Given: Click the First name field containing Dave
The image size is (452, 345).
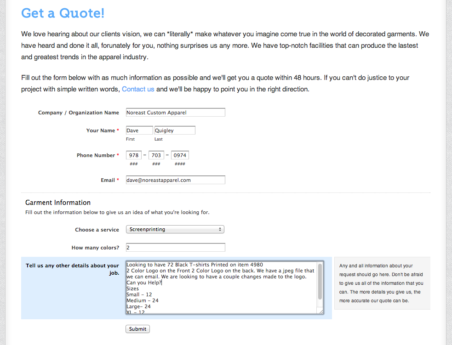Looking at the screenshot, I should (x=139, y=130).
